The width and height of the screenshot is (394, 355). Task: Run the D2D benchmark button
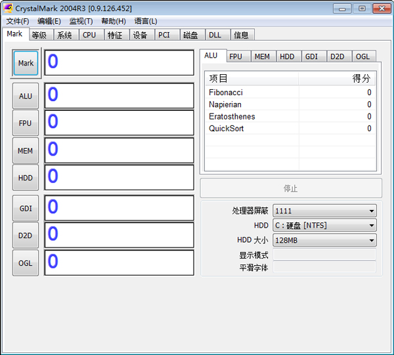click(x=26, y=236)
